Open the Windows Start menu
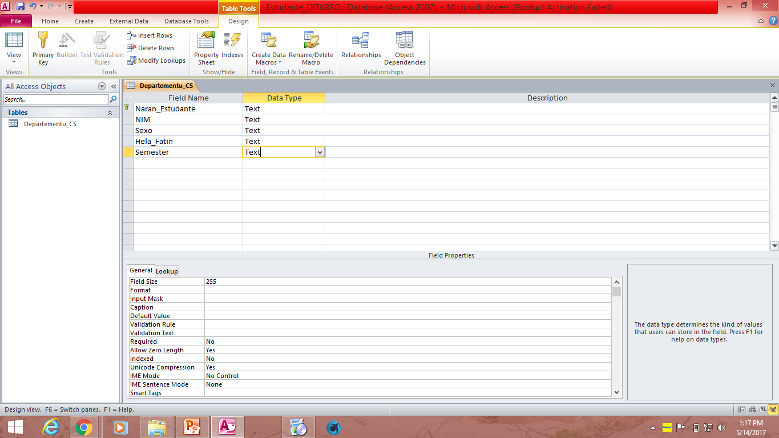Image resolution: width=779 pixels, height=438 pixels. (x=15, y=427)
